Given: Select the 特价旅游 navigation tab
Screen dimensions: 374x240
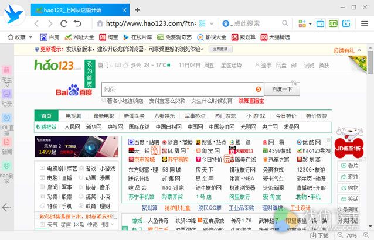Looking at the screenshot, I should coord(317,116).
